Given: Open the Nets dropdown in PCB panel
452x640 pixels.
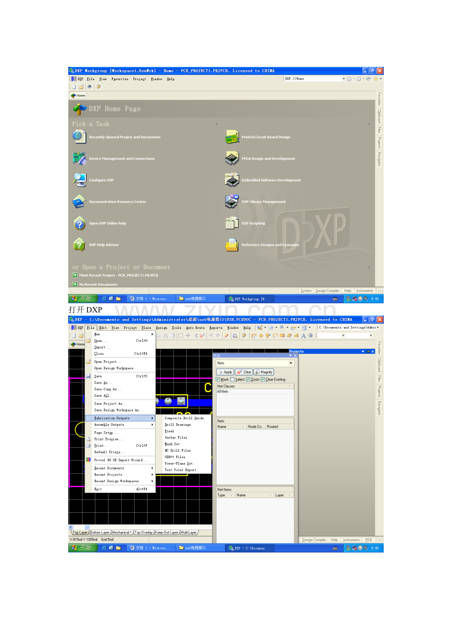Looking at the screenshot, I should (291, 363).
